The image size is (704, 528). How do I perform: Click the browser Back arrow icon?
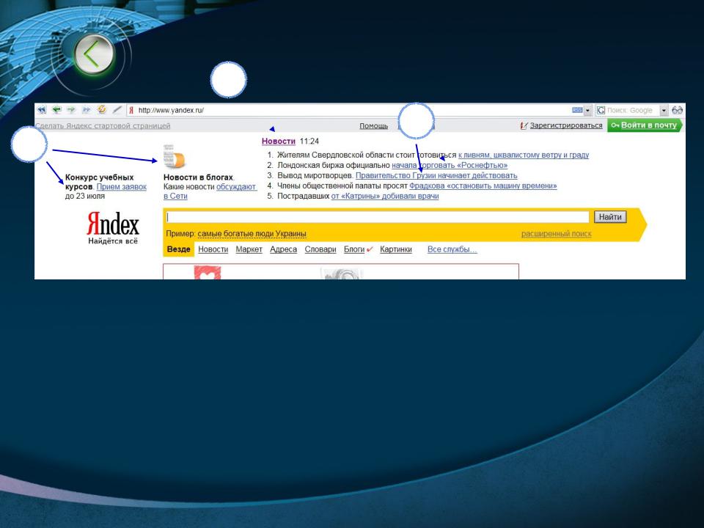click(56, 109)
